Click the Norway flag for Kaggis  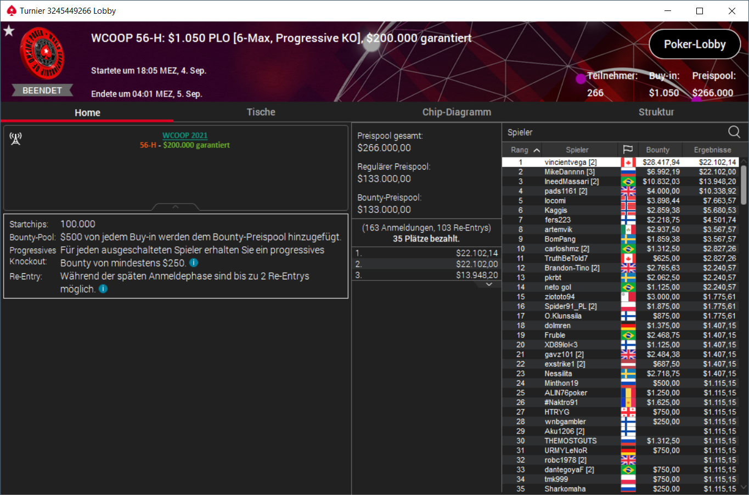click(628, 210)
